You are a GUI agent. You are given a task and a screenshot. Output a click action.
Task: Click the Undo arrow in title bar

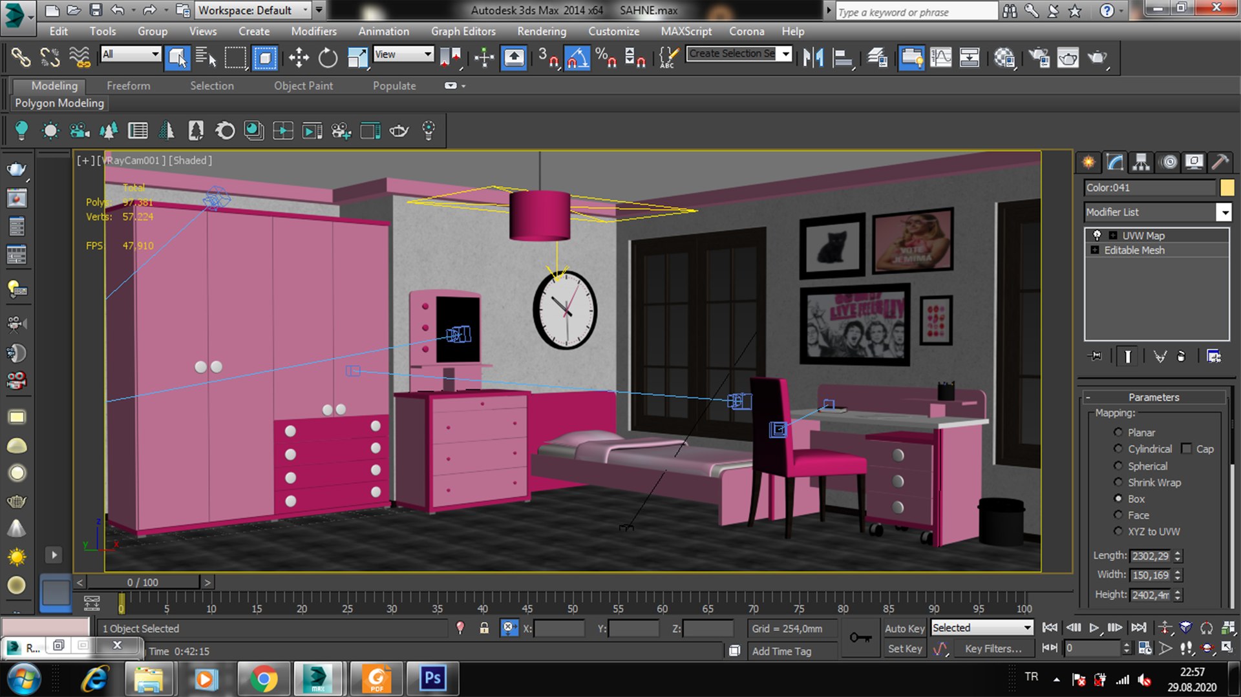118,10
